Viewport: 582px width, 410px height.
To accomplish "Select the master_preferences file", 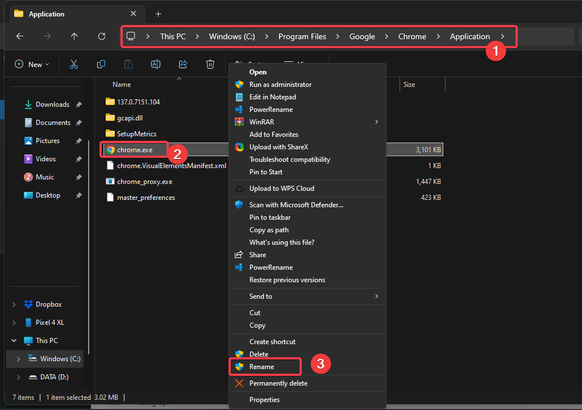I will 146,197.
